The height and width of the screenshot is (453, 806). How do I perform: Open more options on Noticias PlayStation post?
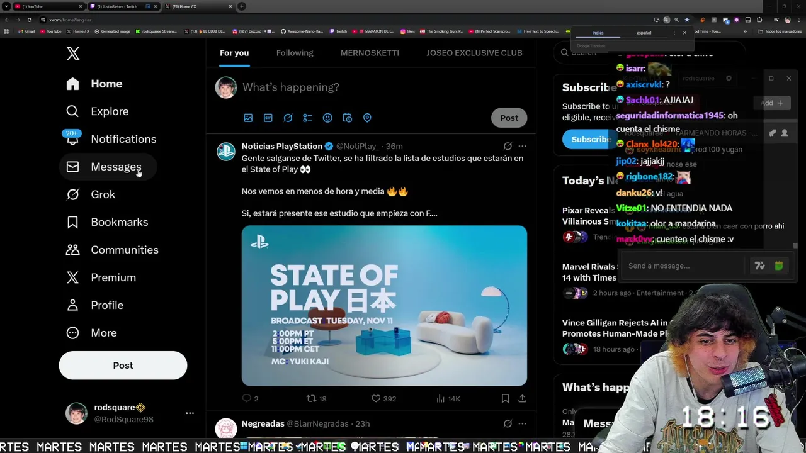522,146
